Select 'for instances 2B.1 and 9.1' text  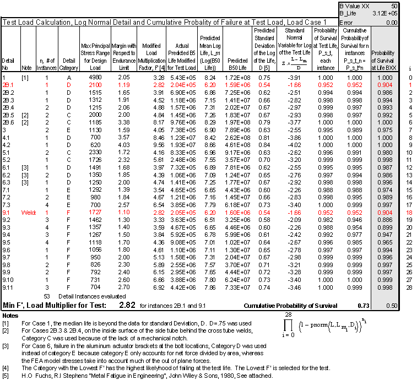point(172,306)
